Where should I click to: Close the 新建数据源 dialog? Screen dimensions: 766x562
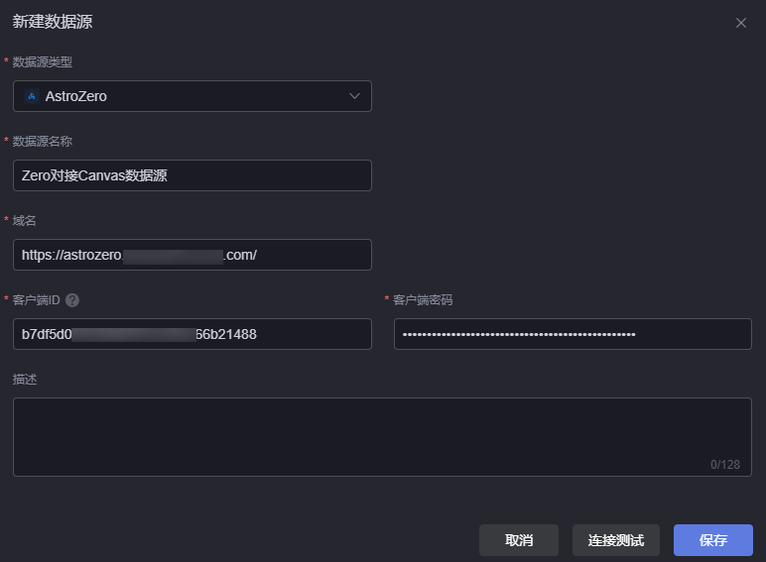tap(740, 23)
